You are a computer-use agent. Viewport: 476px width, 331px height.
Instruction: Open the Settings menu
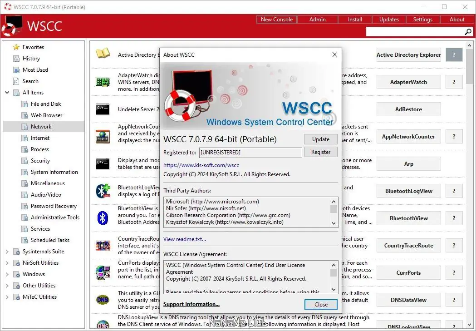coord(422,20)
